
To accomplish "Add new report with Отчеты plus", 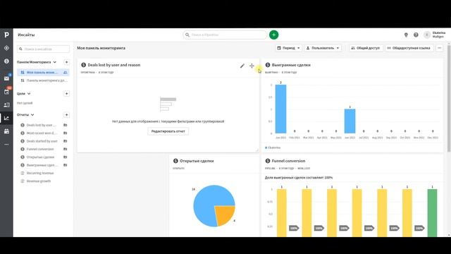I will (66, 115).
